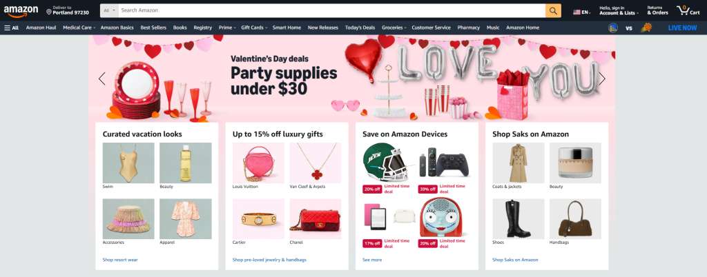Viewport: 707px width, 277px height.
Task: Follow the LIVE NOW link
Action: [682, 28]
